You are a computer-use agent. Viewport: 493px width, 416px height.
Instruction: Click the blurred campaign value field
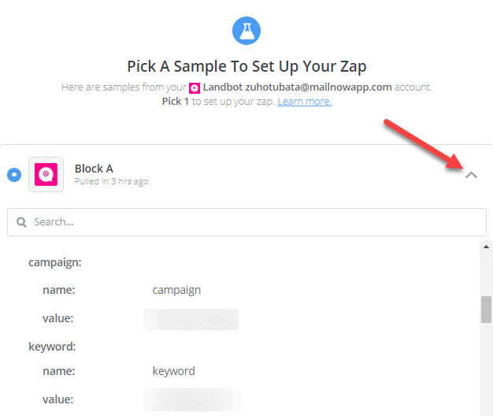click(191, 319)
